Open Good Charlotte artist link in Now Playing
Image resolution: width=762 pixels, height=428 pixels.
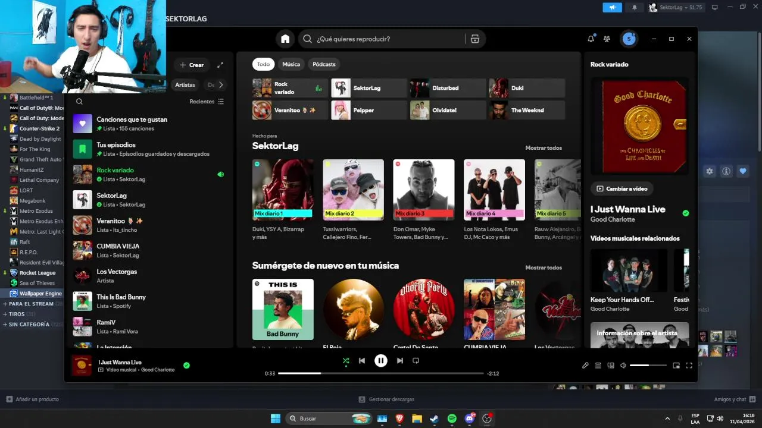point(613,219)
